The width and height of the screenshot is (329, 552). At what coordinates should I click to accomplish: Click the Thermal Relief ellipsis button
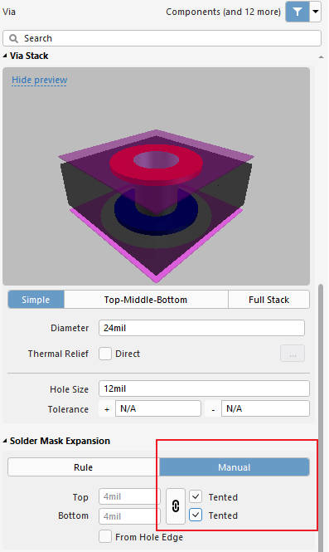293,354
